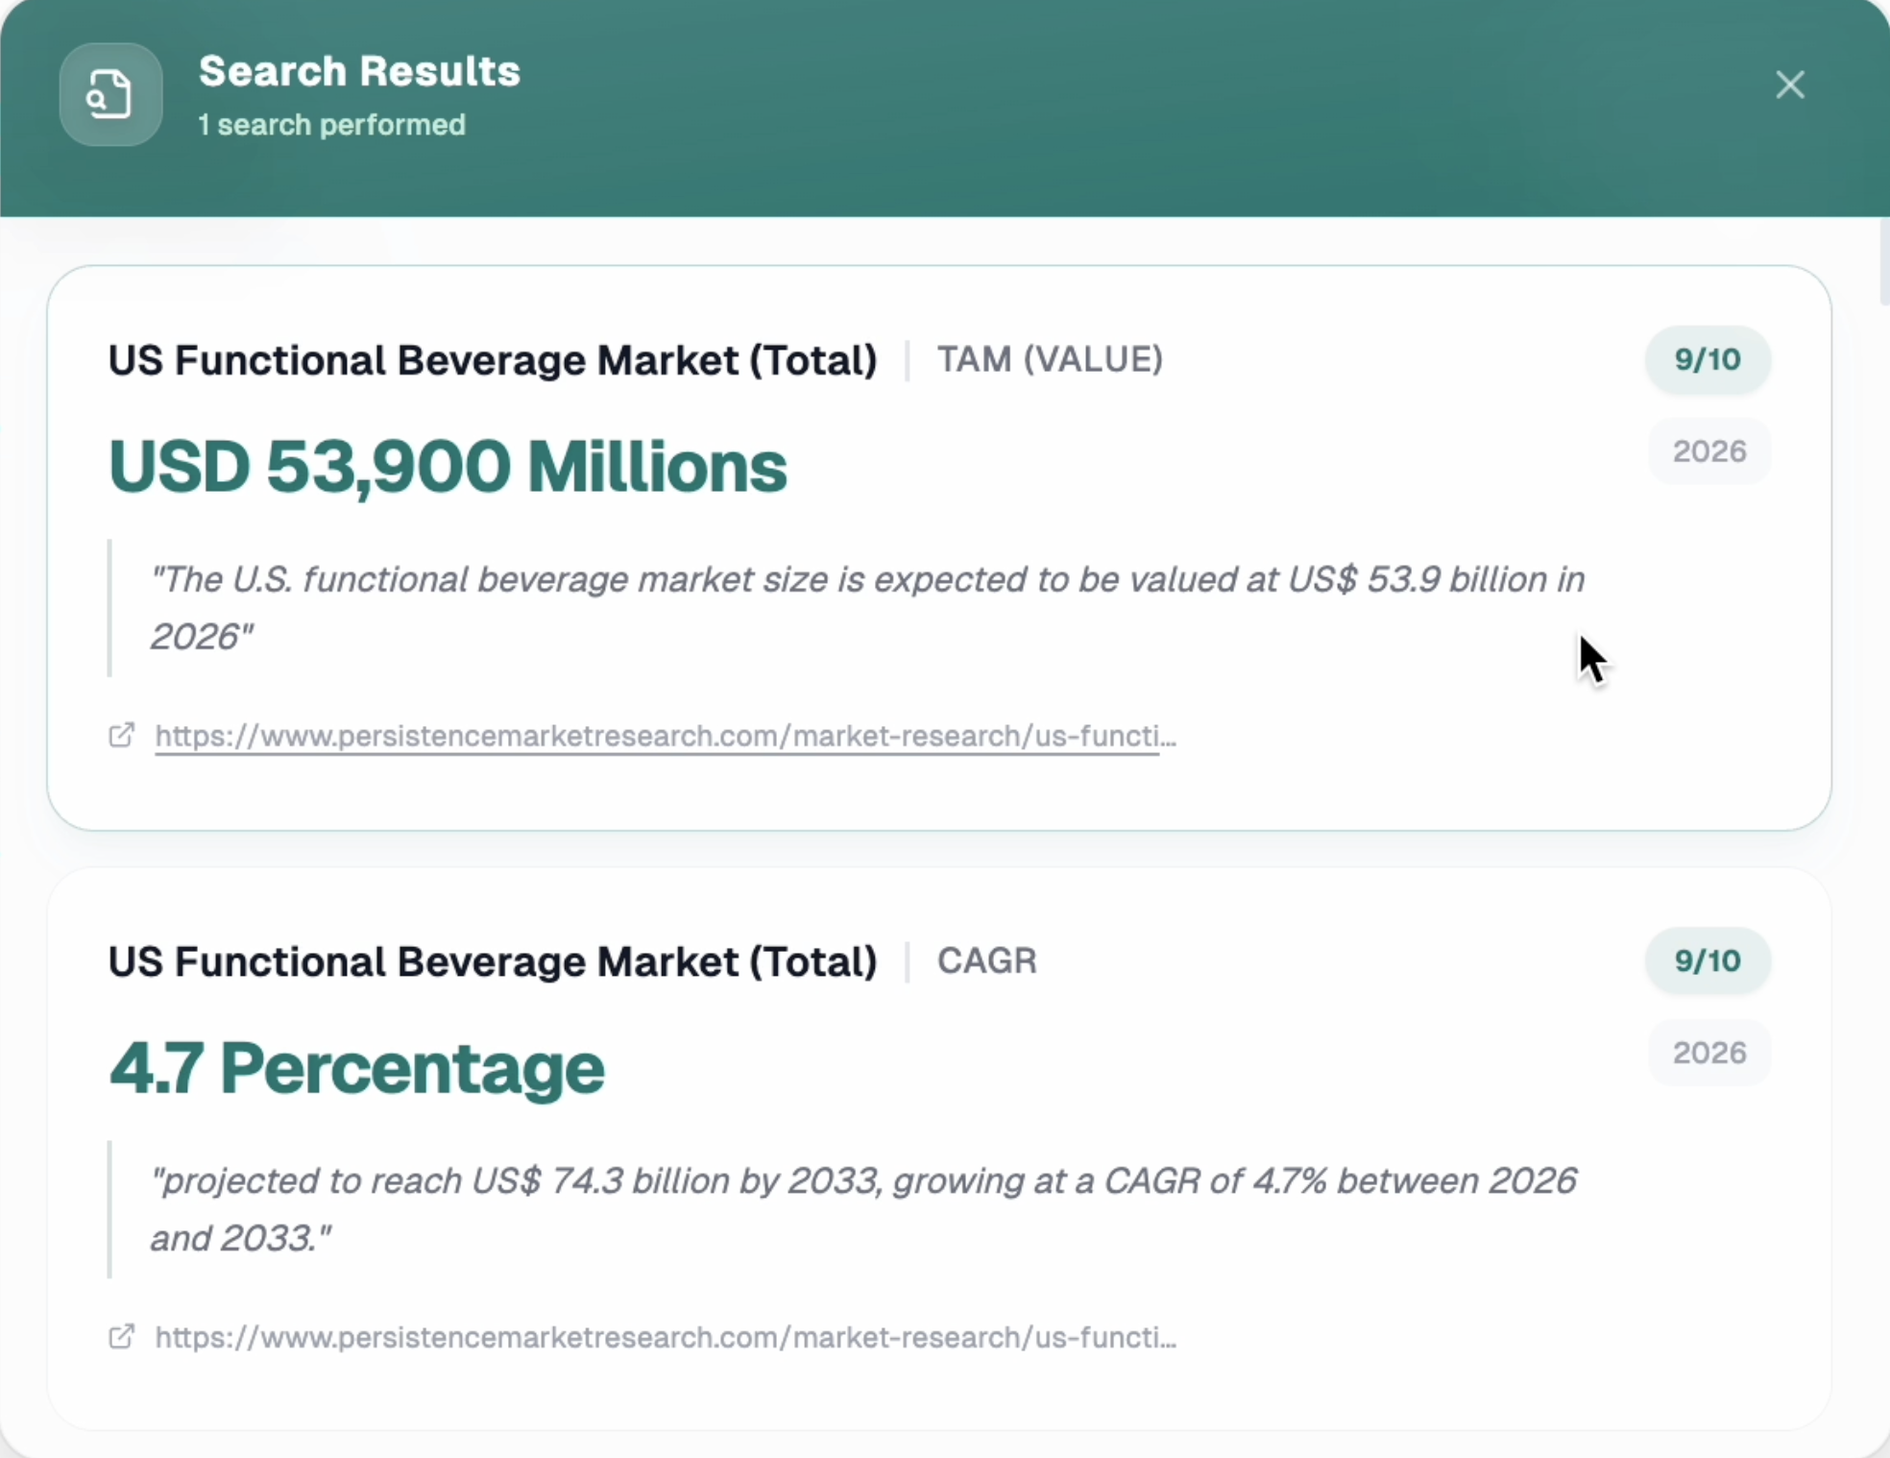Click the "TAM (VALUE)" label

[x=1050, y=359]
